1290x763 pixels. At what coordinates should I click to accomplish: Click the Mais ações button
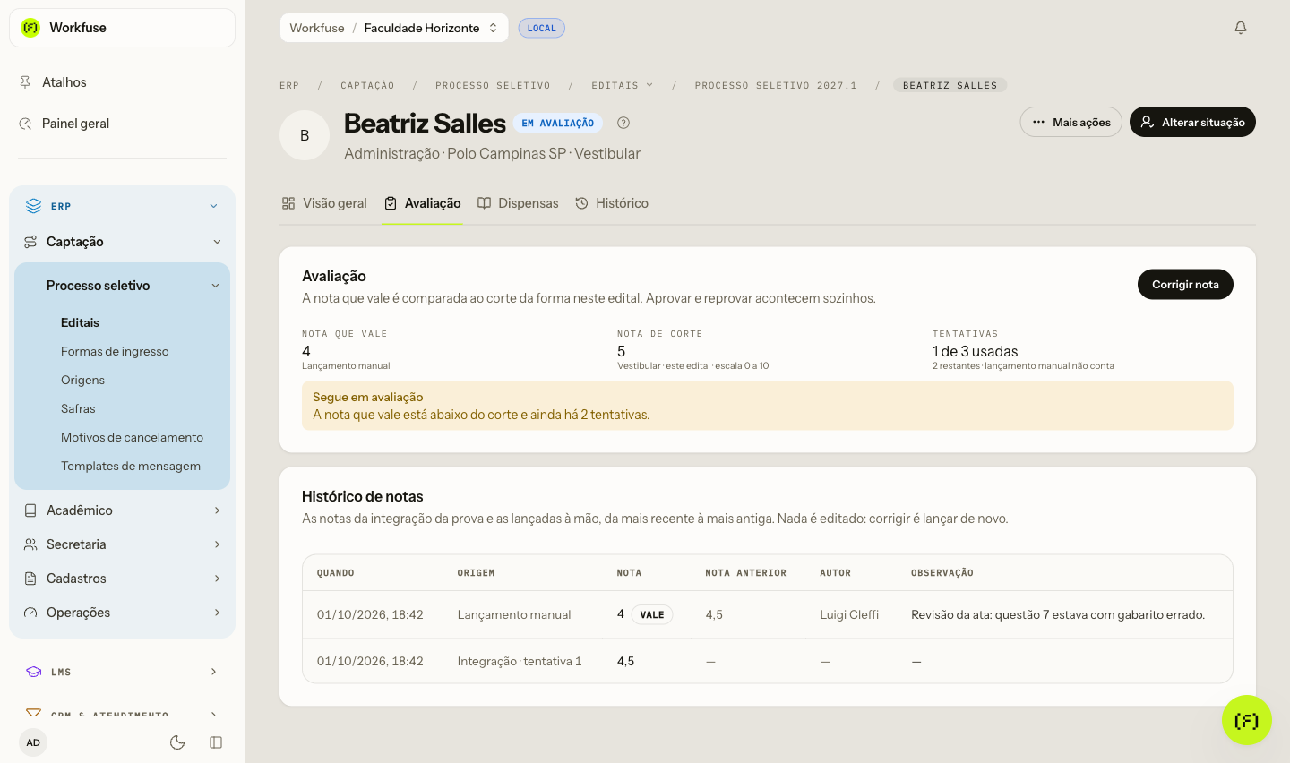(x=1071, y=122)
